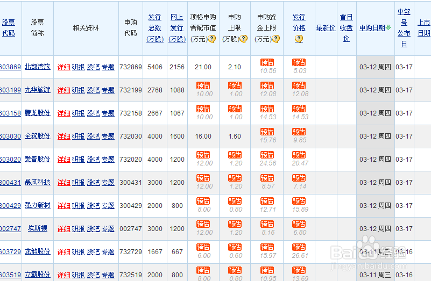Screen dimensions: 431x281
Task: Sort by 发行总数(万股) header
Action: click(x=155, y=28)
